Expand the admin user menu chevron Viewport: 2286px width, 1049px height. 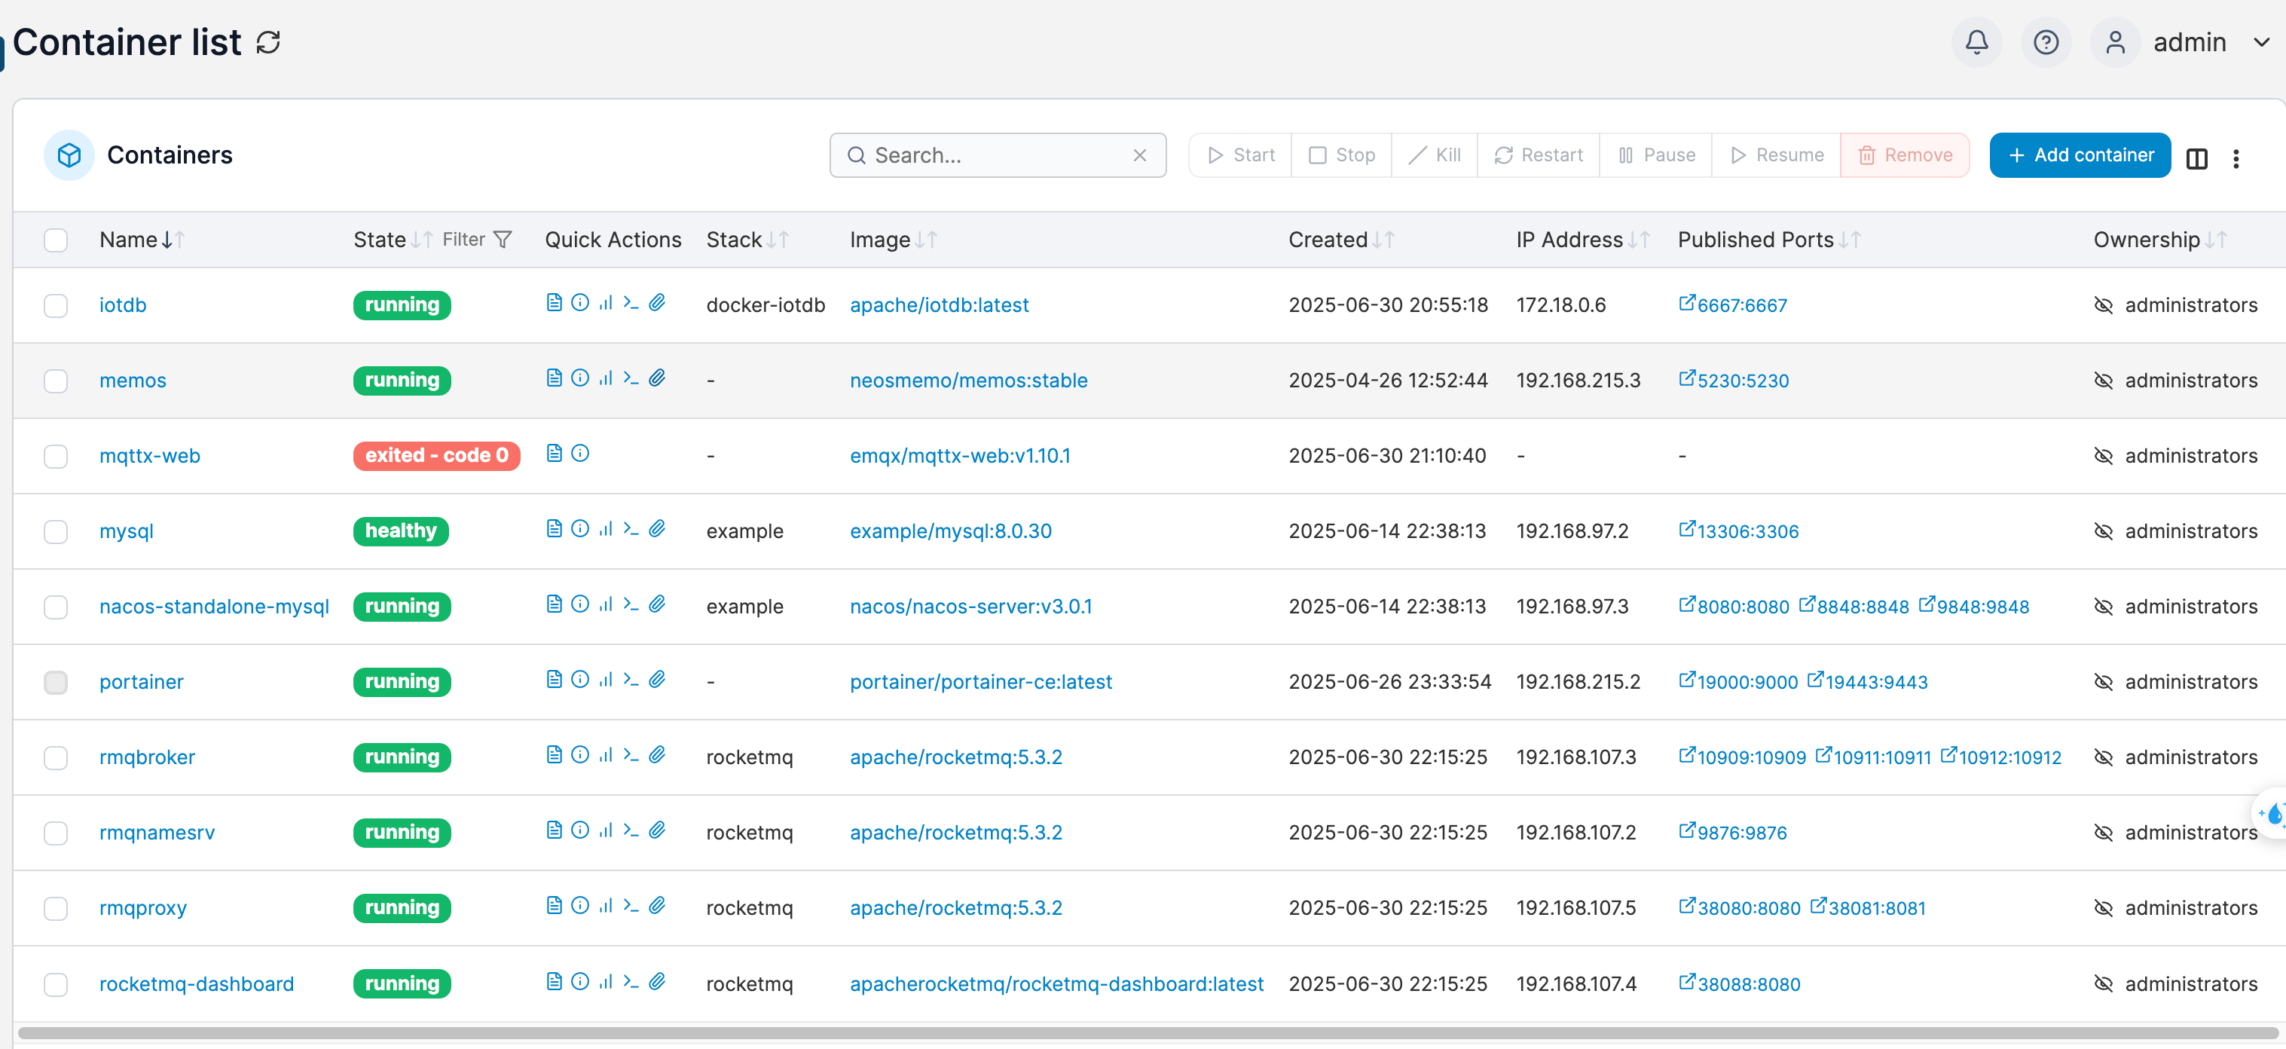pos(2261,43)
